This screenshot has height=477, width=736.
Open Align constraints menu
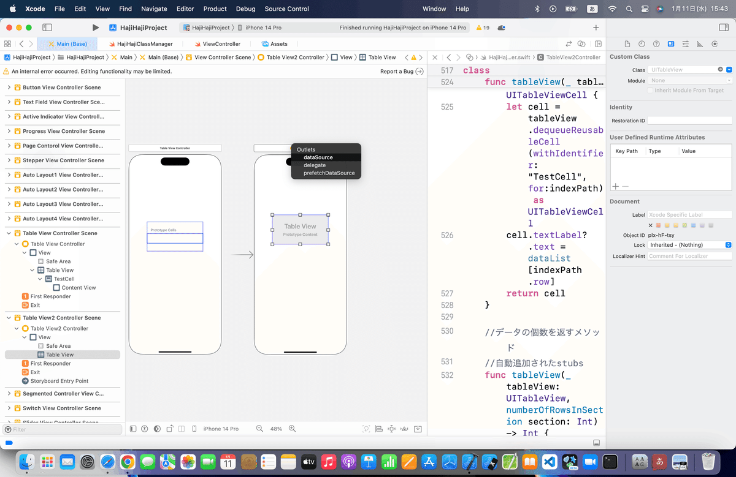tap(379, 429)
